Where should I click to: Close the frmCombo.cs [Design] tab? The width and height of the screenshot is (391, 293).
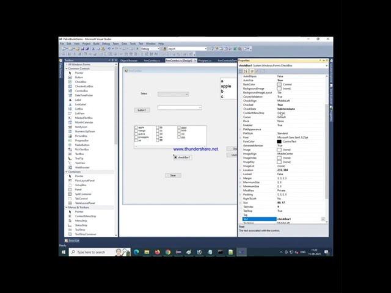tap(195, 60)
